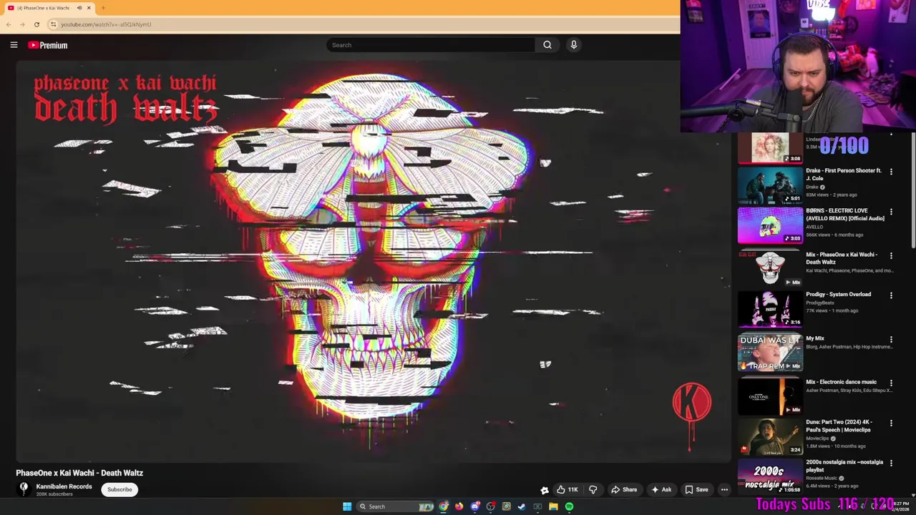Open Mix PhaseOne x Kai Wachi skull thumbnail
The image size is (916, 515).
click(770, 268)
